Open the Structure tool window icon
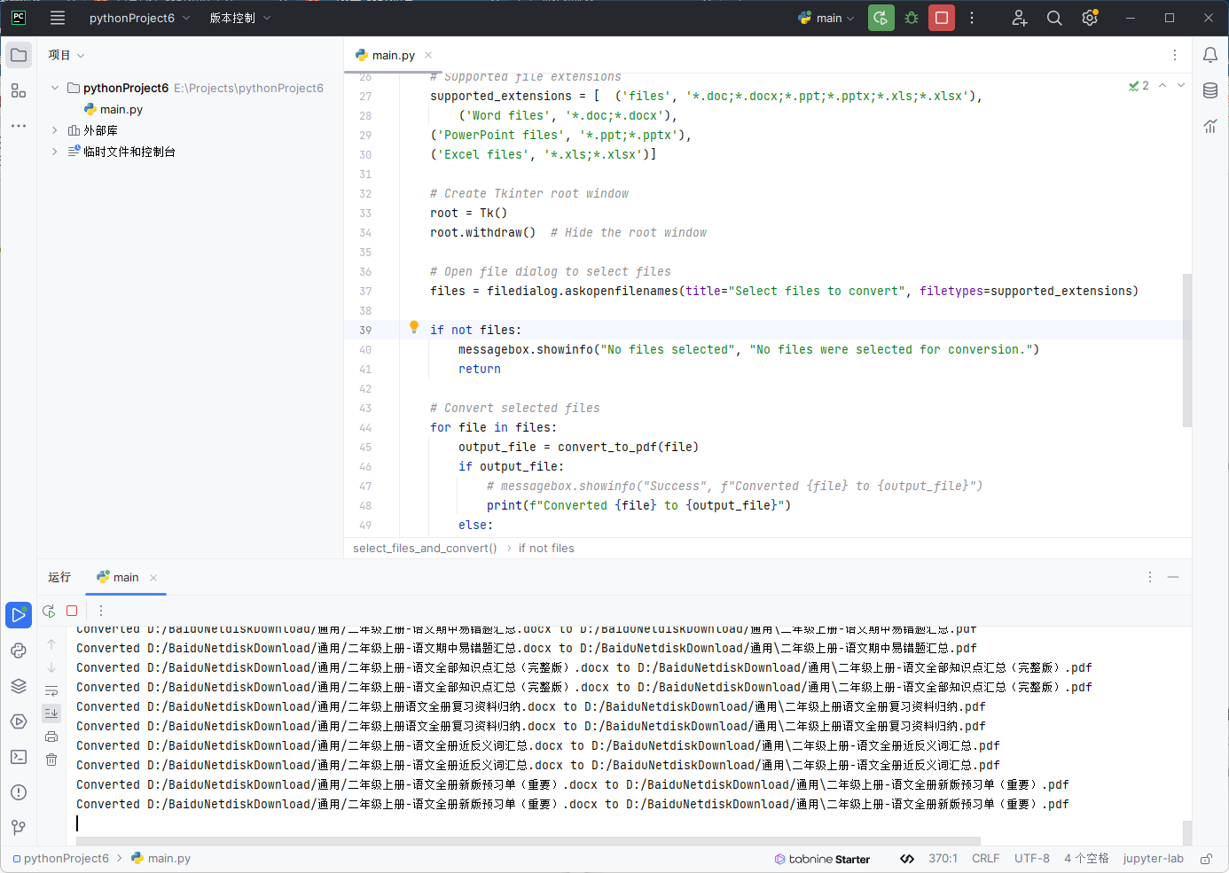Screen dimensions: 1229x873 (x=19, y=90)
